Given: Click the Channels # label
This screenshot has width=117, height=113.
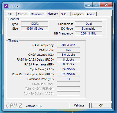Looking at the screenshot, I should pos(66,24).
